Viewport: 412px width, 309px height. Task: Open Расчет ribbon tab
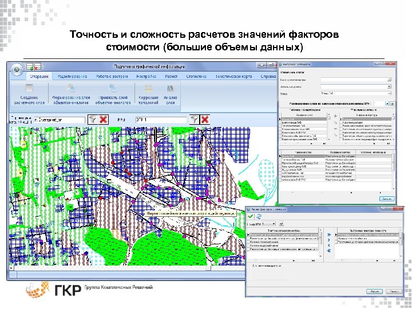171,77
